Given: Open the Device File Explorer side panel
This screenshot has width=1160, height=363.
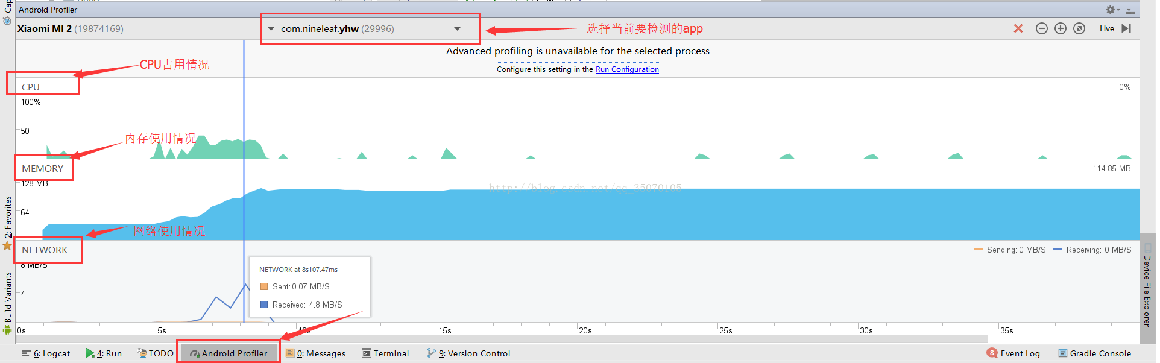Looking at the screenshot, I should [x=1147, y=285].
